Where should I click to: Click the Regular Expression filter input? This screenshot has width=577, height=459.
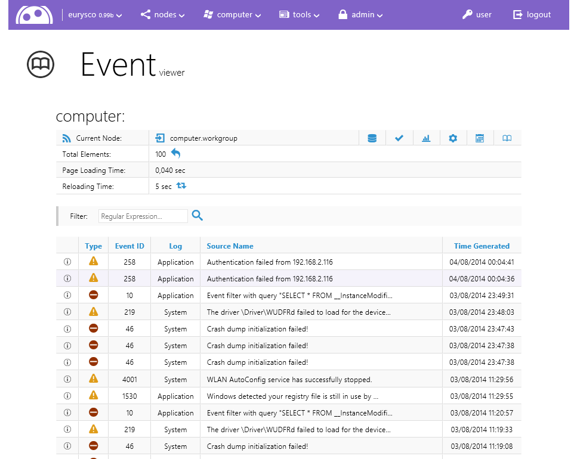click(143, 216)
